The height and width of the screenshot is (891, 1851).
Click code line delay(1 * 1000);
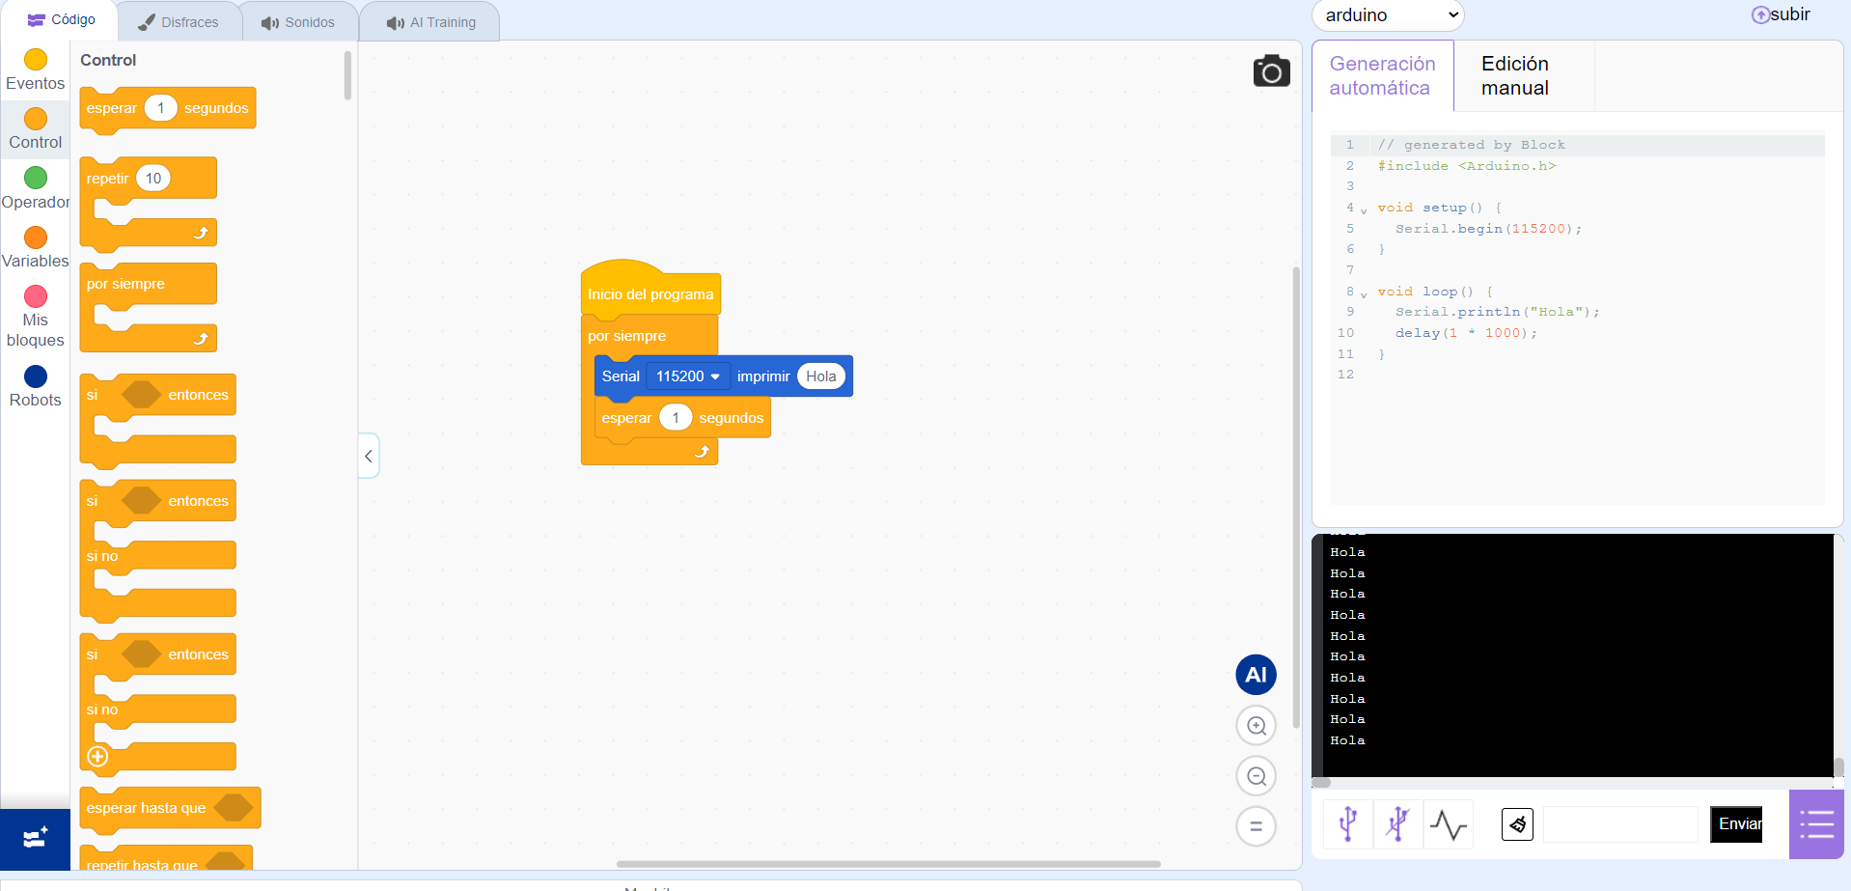point(1466,333)
